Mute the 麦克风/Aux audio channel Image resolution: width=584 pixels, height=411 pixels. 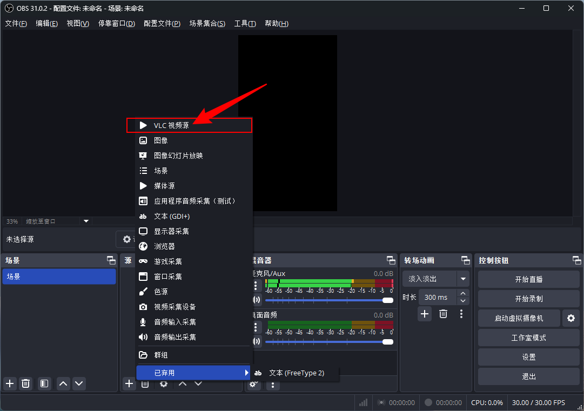(257, 300)
